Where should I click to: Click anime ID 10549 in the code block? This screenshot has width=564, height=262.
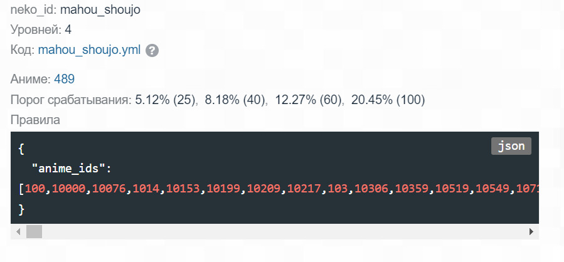click(x=491, y=188)
